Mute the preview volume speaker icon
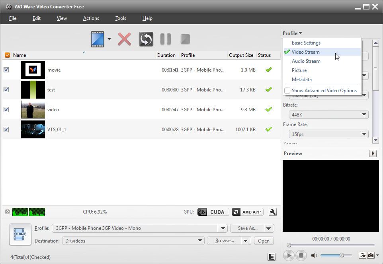Screen dimensions: 383x264 click(x=314, y=255)
